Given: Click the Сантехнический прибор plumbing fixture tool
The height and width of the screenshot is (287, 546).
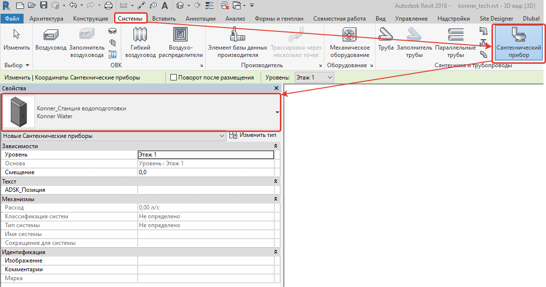Looking at the screenshot, I should (519, 43).
